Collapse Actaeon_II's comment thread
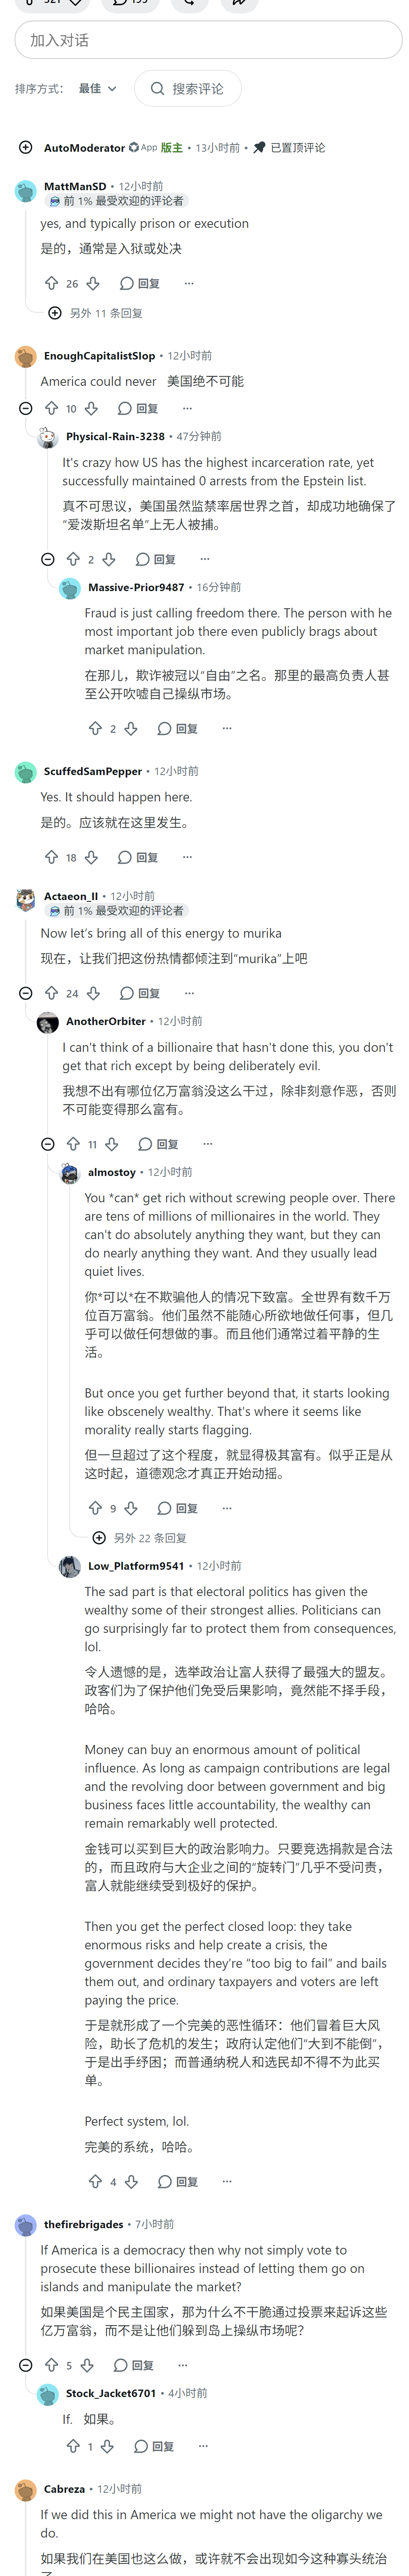 (26, 993)
